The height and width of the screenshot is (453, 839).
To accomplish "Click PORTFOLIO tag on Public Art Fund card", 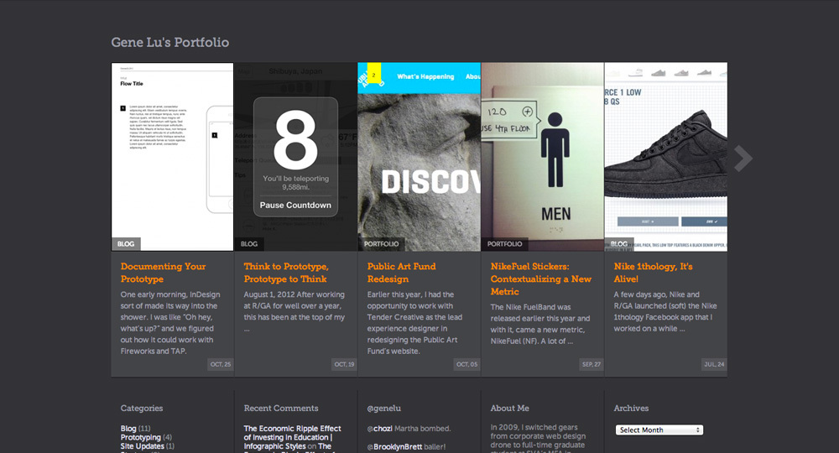I will [x=382, y=244].
